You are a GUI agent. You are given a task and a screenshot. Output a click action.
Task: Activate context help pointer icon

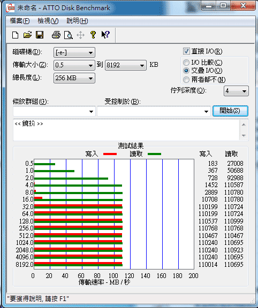click(x=105, y=35)
